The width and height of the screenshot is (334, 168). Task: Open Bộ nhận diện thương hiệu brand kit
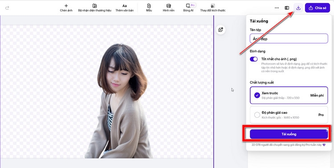(94, 8)
